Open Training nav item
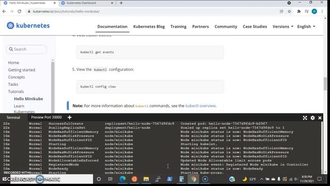330x186 pixels. (178, 26)
